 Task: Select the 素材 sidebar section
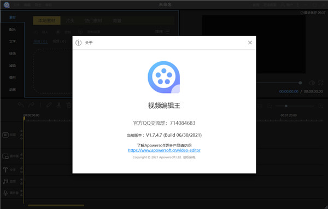point(13,18)
